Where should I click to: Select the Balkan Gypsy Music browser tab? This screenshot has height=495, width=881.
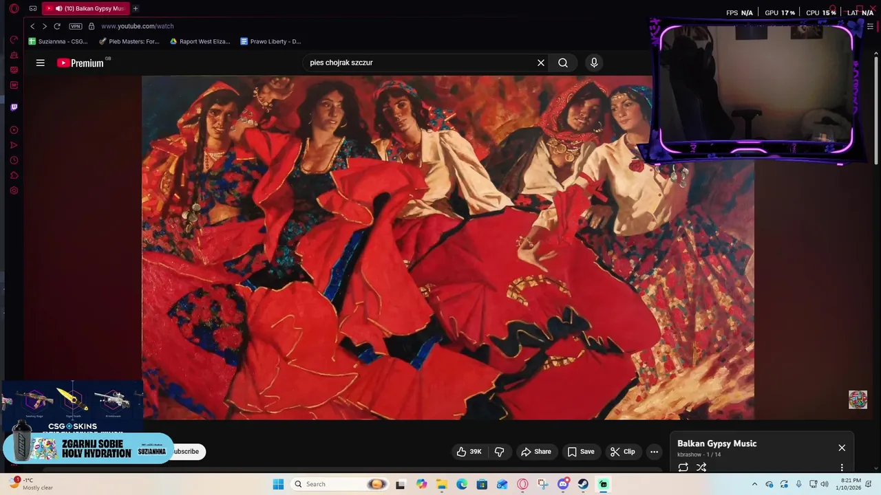point(85,8)
